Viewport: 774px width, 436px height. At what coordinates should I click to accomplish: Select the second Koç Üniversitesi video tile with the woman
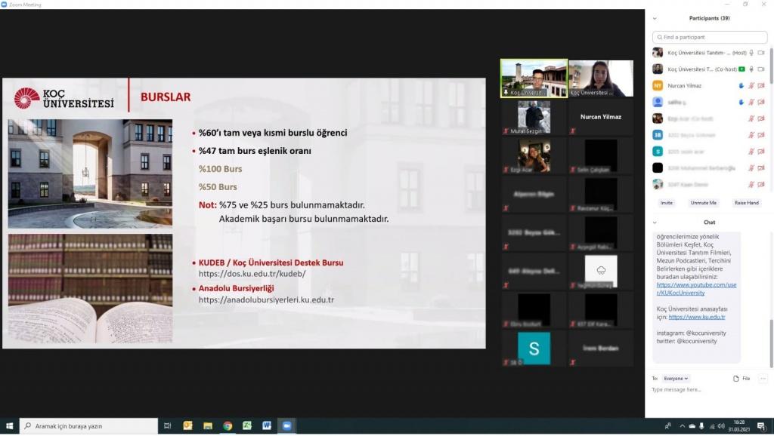click(x=601, y=78)
